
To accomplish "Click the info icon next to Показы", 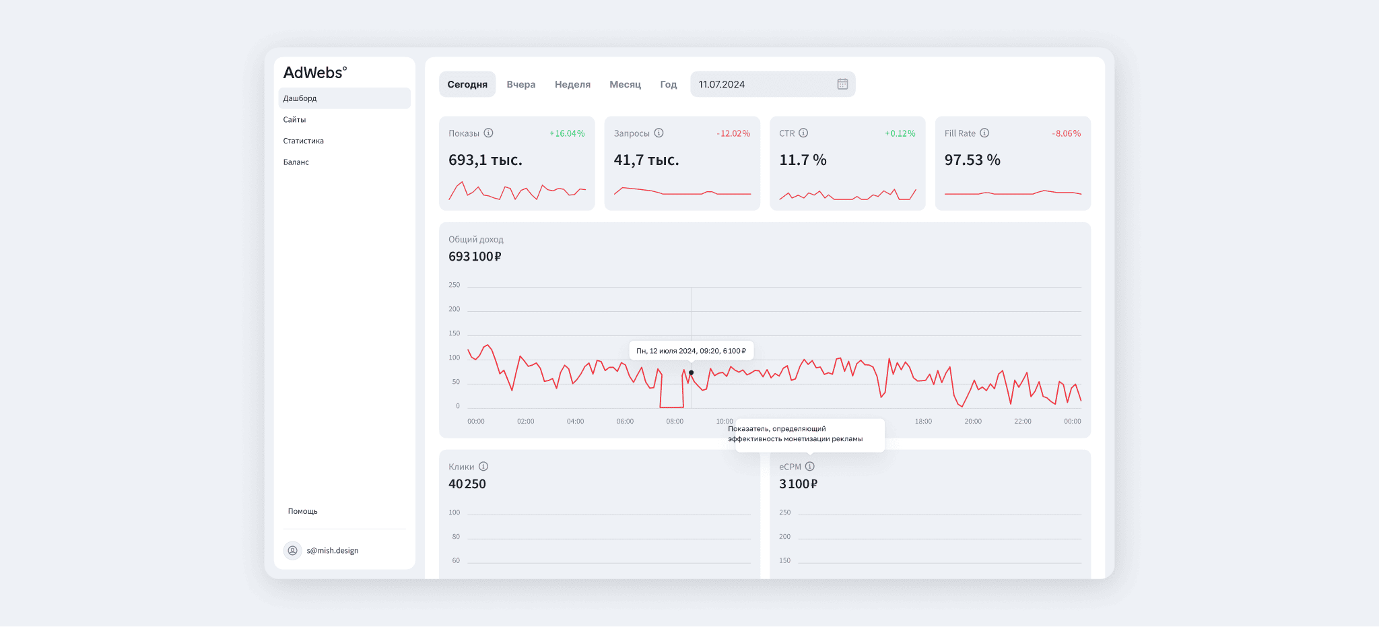I will pos(489,133).
